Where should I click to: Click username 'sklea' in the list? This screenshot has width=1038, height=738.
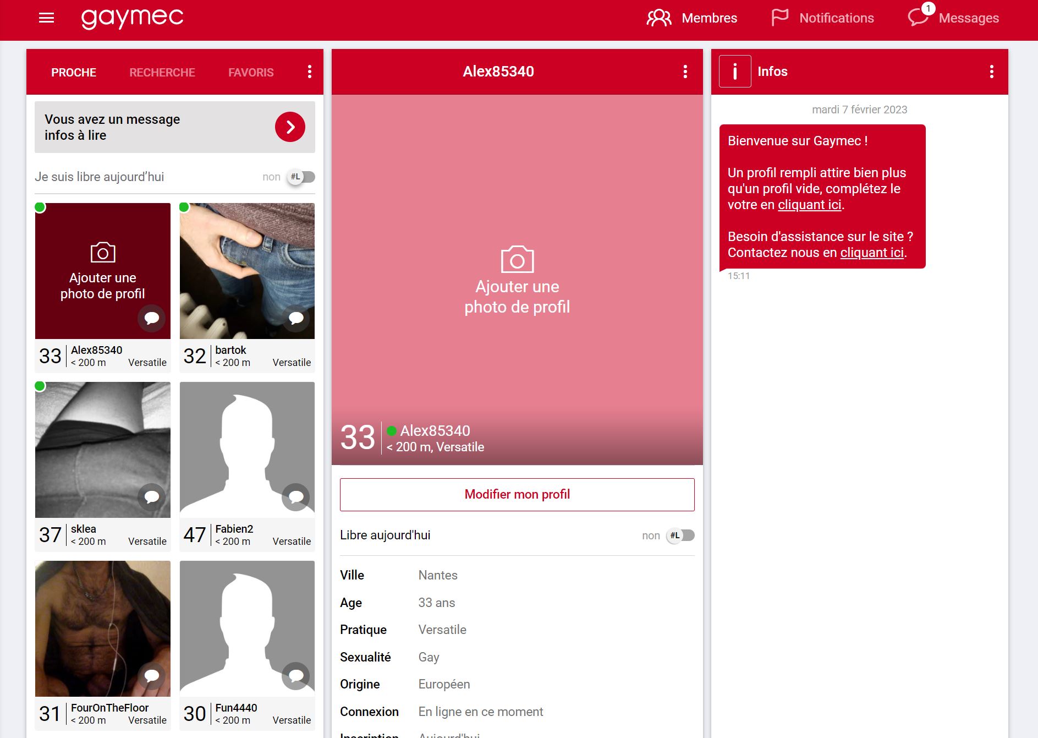coord(84,529)
